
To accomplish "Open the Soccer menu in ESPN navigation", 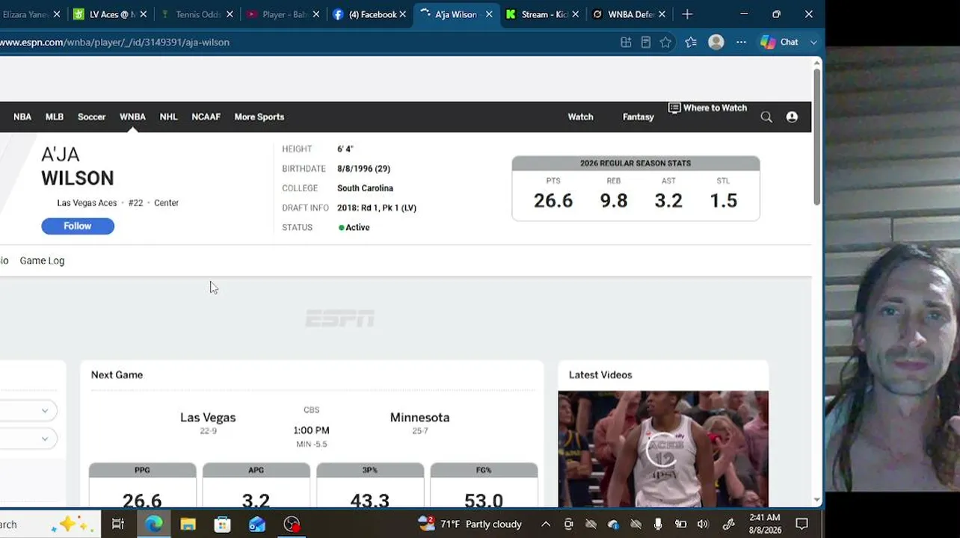I will point(92,117).
